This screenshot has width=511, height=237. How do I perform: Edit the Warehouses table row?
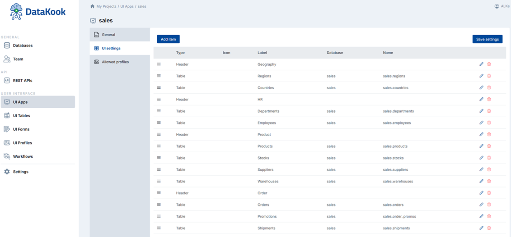481,181
